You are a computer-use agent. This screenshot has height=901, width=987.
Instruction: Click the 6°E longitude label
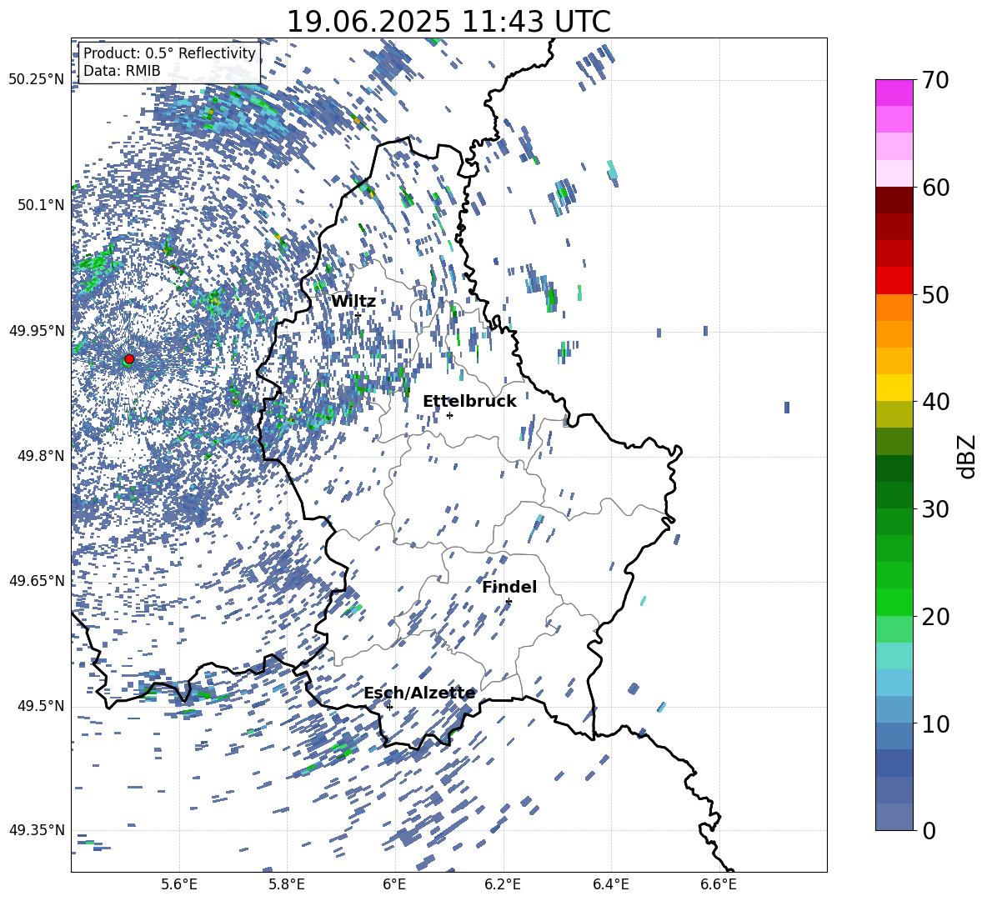pyautogui.click(x=394, y=885)
